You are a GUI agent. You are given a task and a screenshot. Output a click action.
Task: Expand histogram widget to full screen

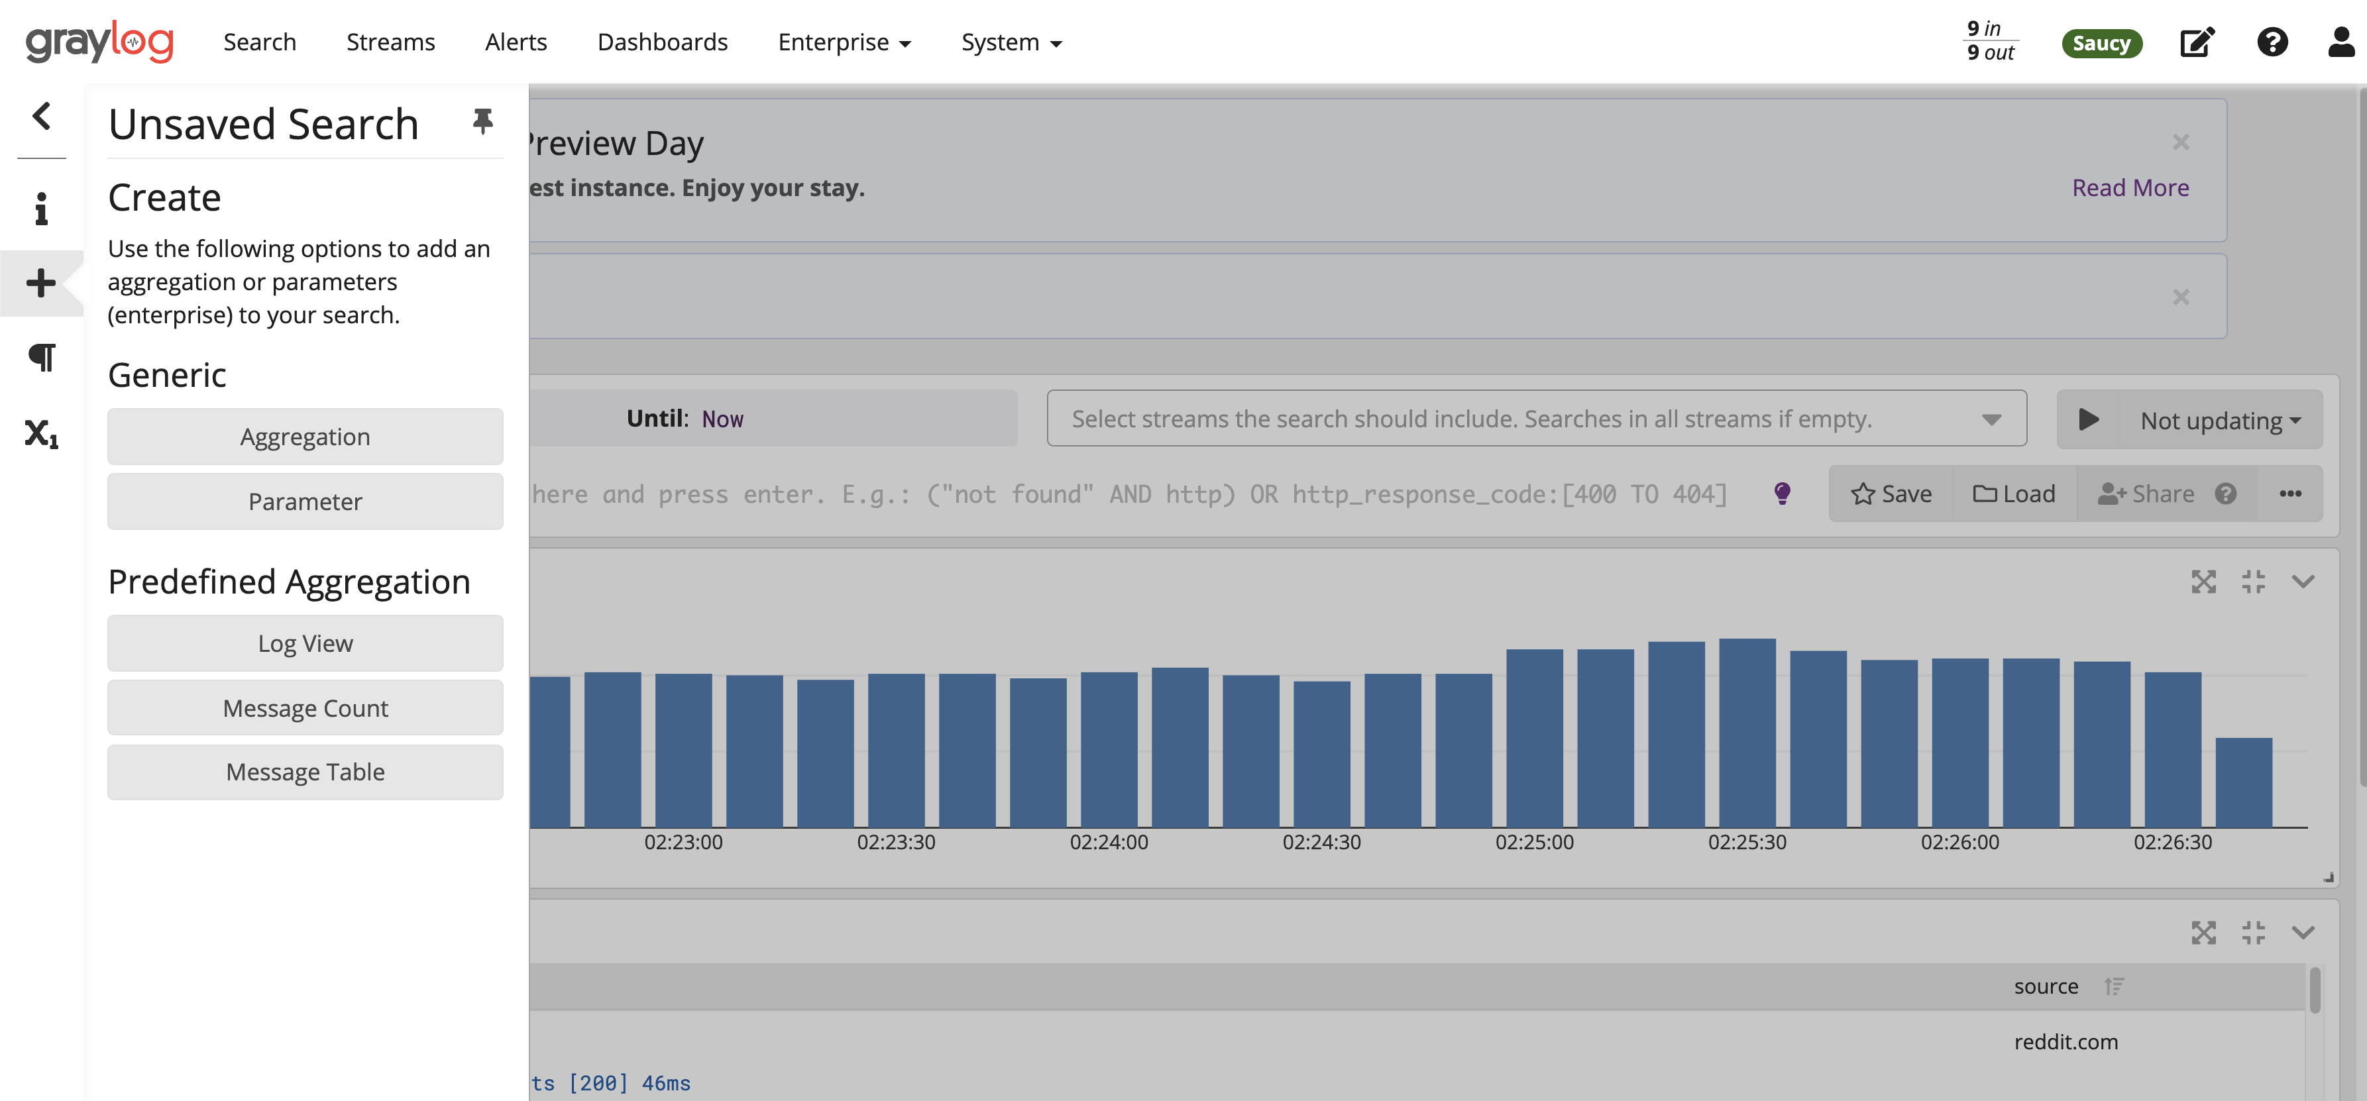click(2203, 581)
